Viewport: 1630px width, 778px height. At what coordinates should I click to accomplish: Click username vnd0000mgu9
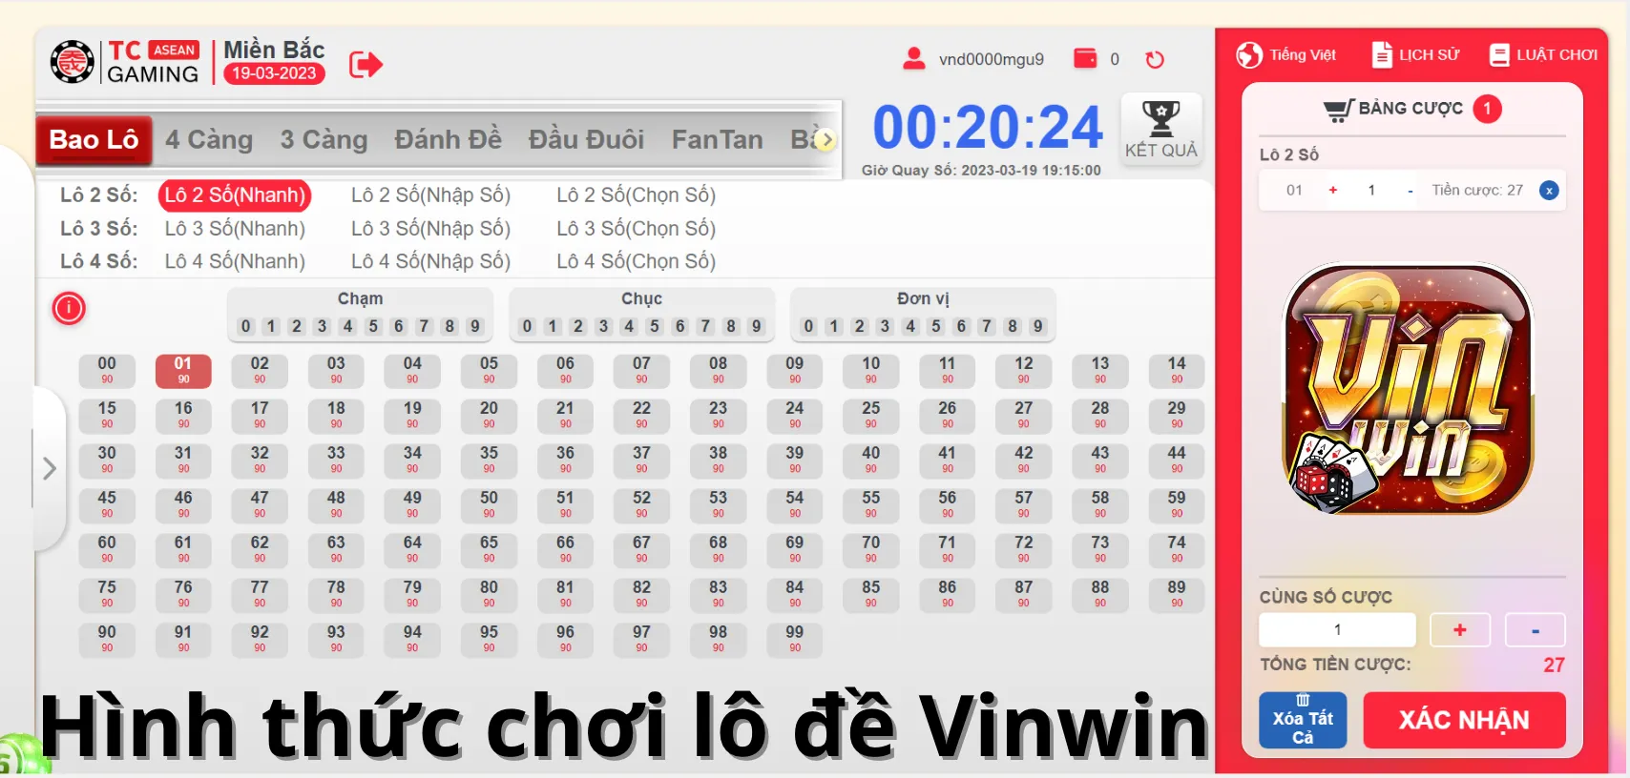coord(991,59)
